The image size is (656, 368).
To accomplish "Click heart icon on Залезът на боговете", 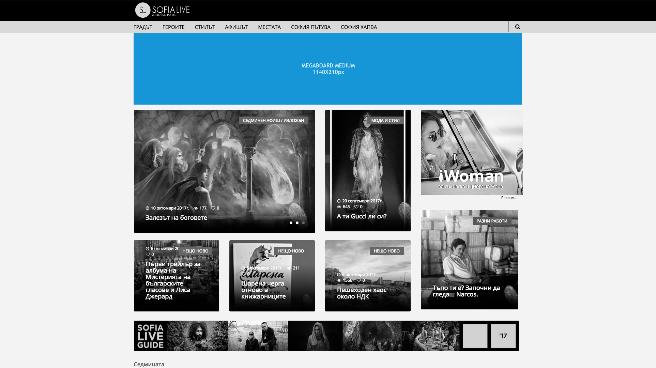I will (x=213, y=208).
